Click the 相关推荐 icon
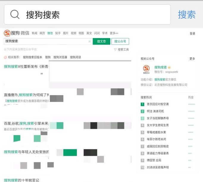The image size is (203, 182). pos(5,57)
